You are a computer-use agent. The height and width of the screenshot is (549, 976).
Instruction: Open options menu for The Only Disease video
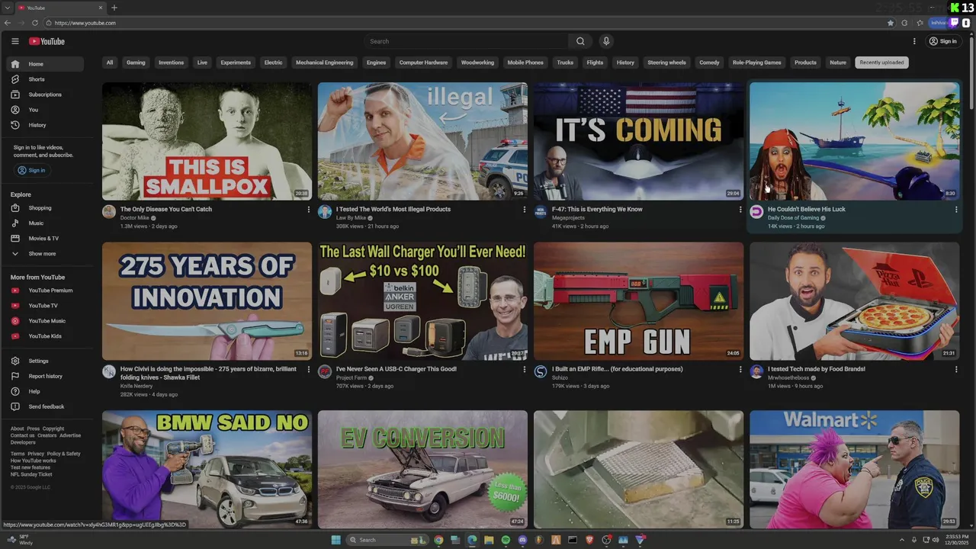tap(309, 210)
